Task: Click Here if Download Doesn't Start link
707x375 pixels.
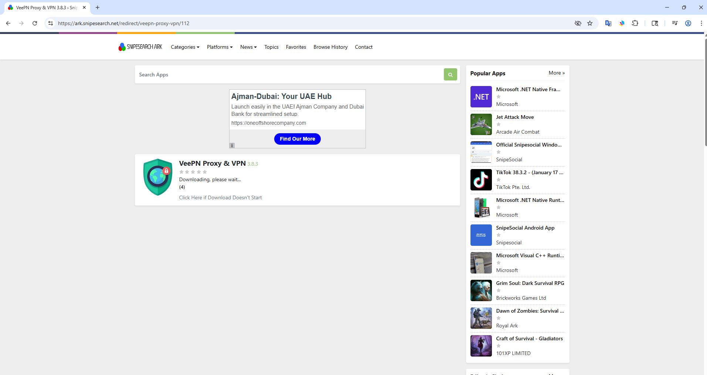Action: coord(220,197)
